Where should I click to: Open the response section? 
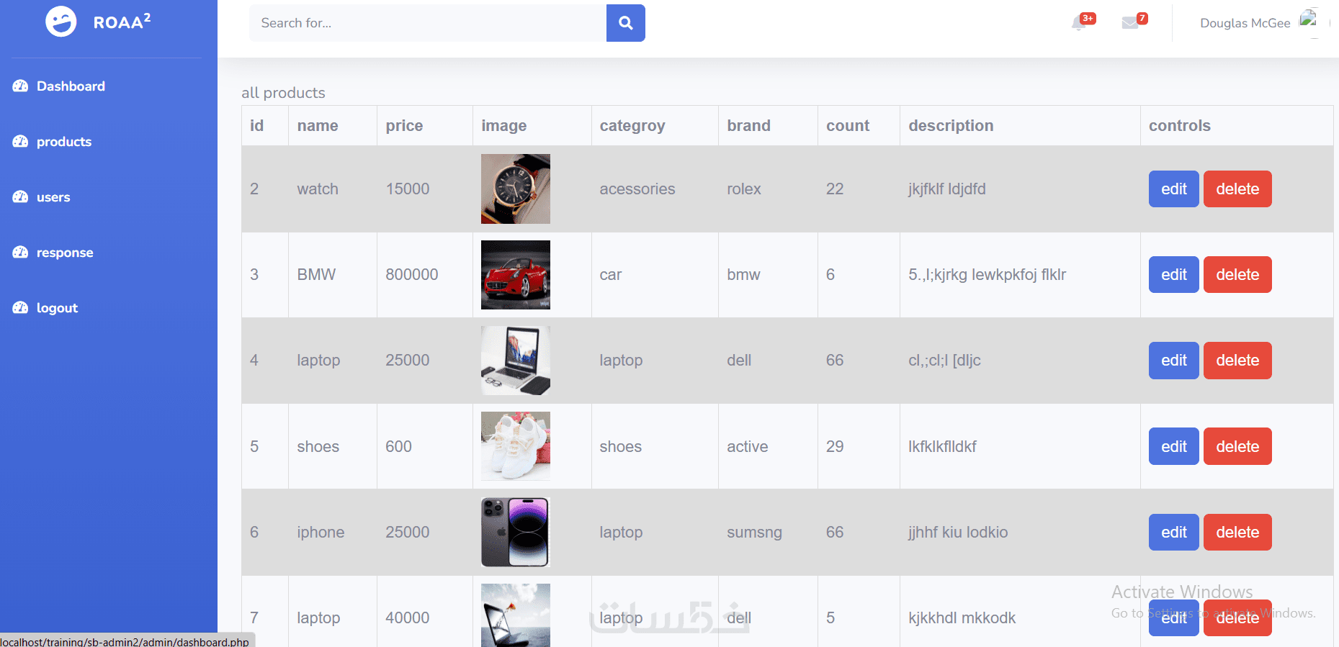click(65, 253)
